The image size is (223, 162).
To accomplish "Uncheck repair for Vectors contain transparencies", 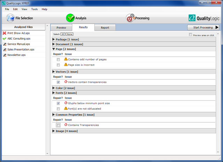I will (x=58, y=82).
